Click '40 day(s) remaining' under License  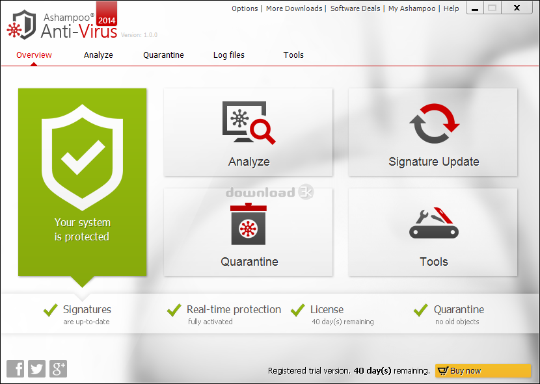point(343,322)
